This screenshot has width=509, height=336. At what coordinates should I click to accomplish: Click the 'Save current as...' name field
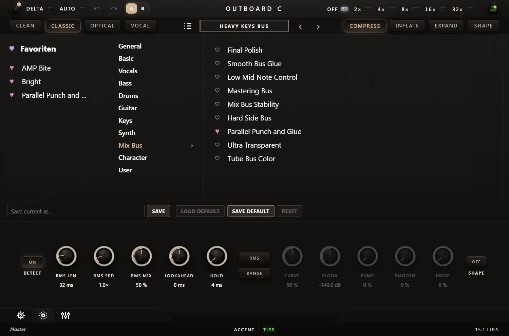click(x=76, y=211)
